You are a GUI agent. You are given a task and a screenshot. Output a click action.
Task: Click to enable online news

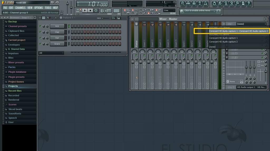197,11
